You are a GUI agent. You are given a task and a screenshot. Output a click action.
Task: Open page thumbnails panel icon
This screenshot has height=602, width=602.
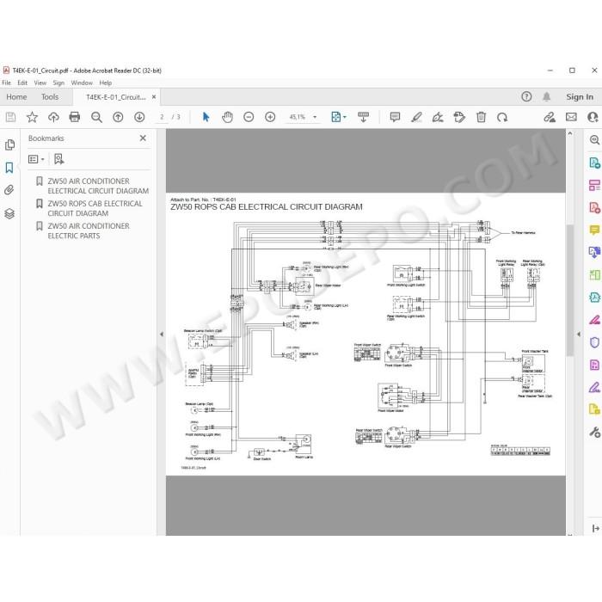(x=9, y=144)
